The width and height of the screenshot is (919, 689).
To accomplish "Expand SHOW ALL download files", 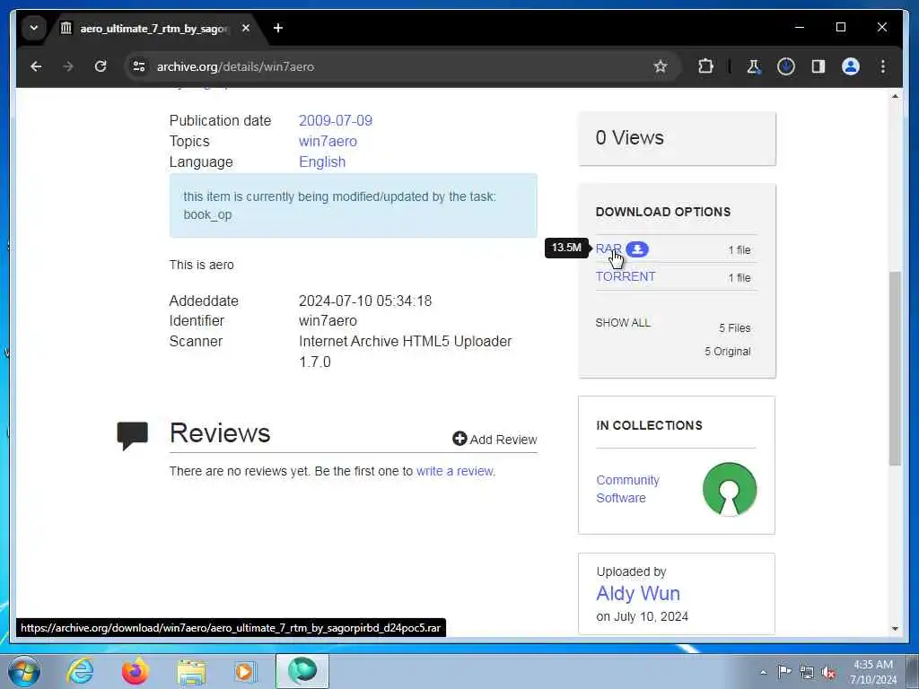I will pyautogui.click(x=623, y=323).
